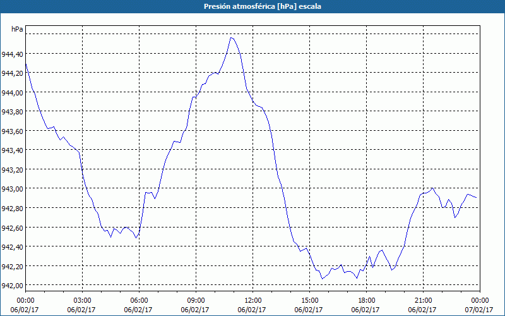This screenshot has height=316, width=505.
Task: Click the 15:00 time axis label
Action: click(309, 301)
